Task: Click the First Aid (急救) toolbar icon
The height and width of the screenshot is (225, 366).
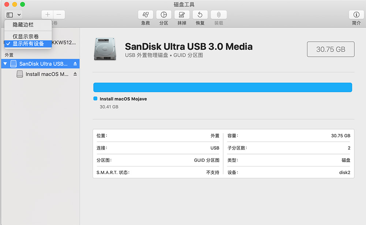Action: [145, 15]
